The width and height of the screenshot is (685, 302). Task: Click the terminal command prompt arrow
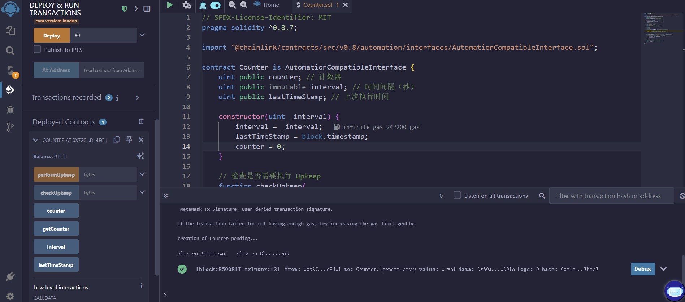pos(165,295)
